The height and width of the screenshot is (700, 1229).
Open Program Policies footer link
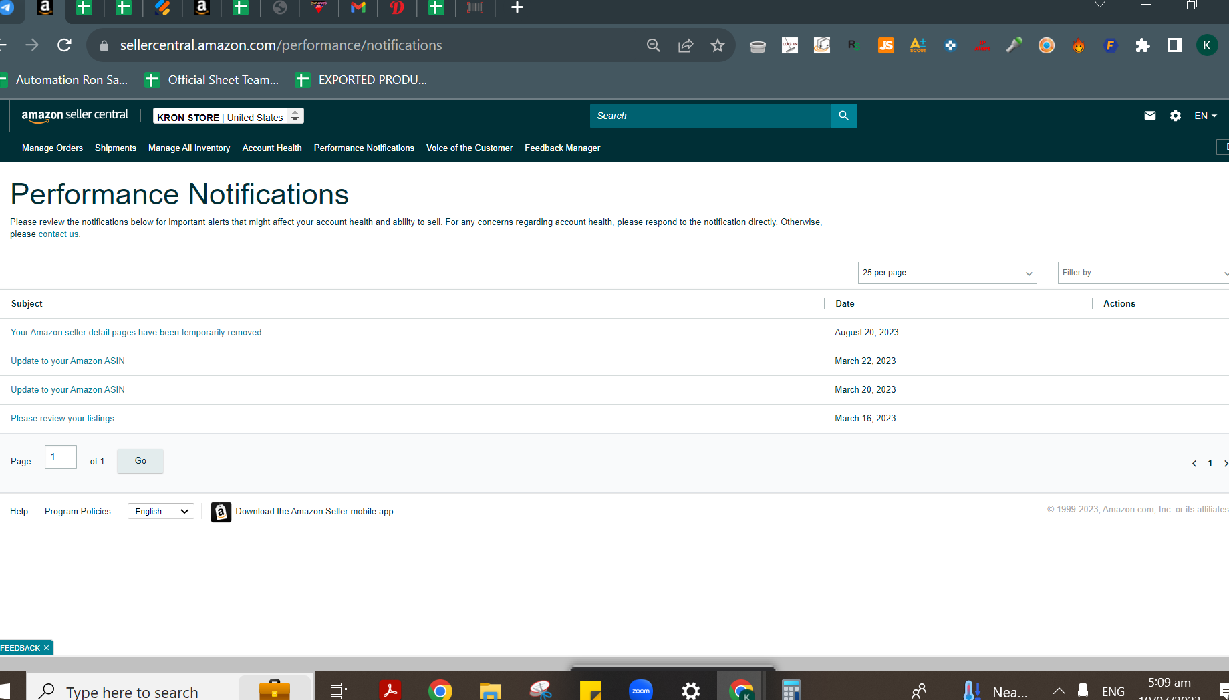[x=78, y=512]
